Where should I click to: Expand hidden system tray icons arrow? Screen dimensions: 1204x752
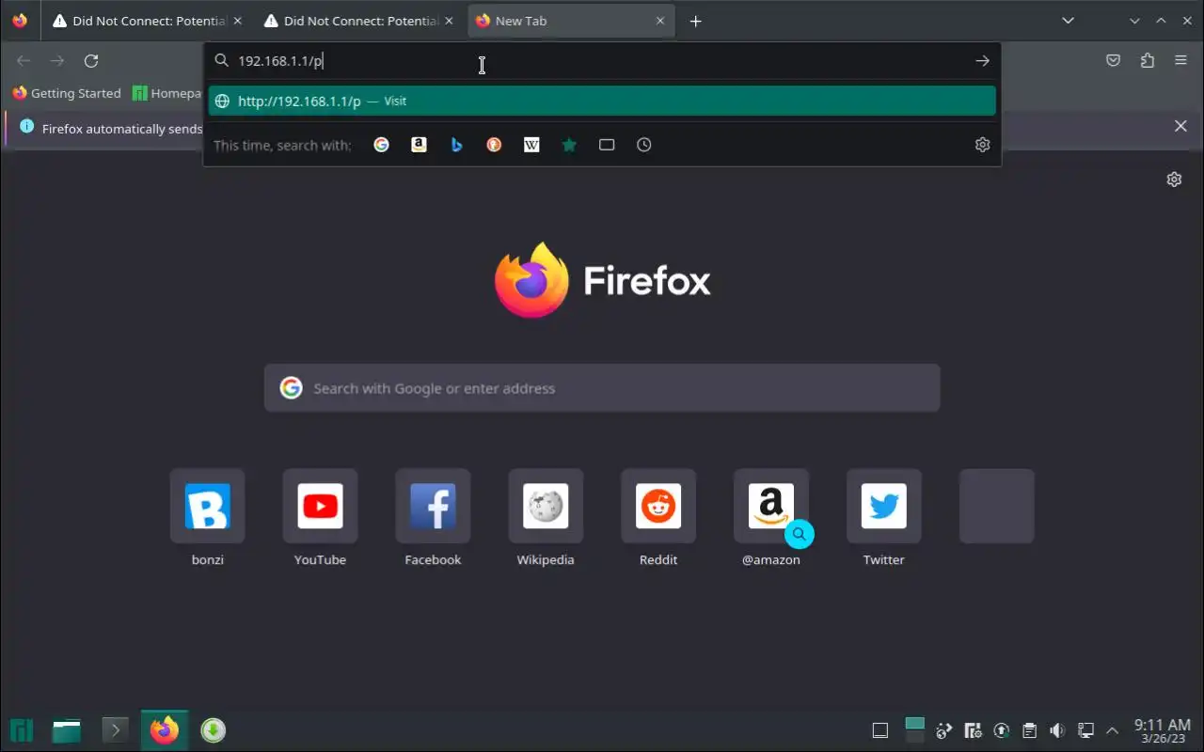coord(1113,730)
